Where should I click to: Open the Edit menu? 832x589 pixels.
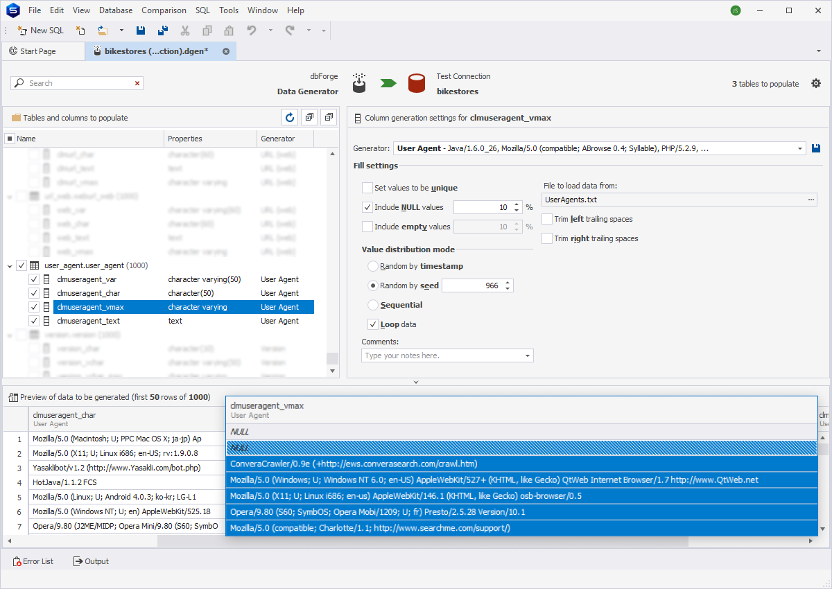[x=57, y=10]
